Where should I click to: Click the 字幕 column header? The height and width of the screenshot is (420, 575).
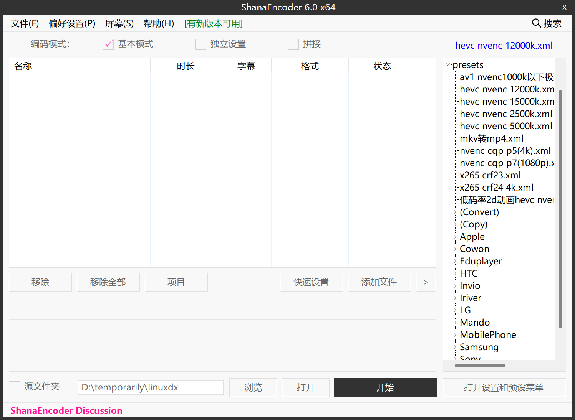coord(246,66)
